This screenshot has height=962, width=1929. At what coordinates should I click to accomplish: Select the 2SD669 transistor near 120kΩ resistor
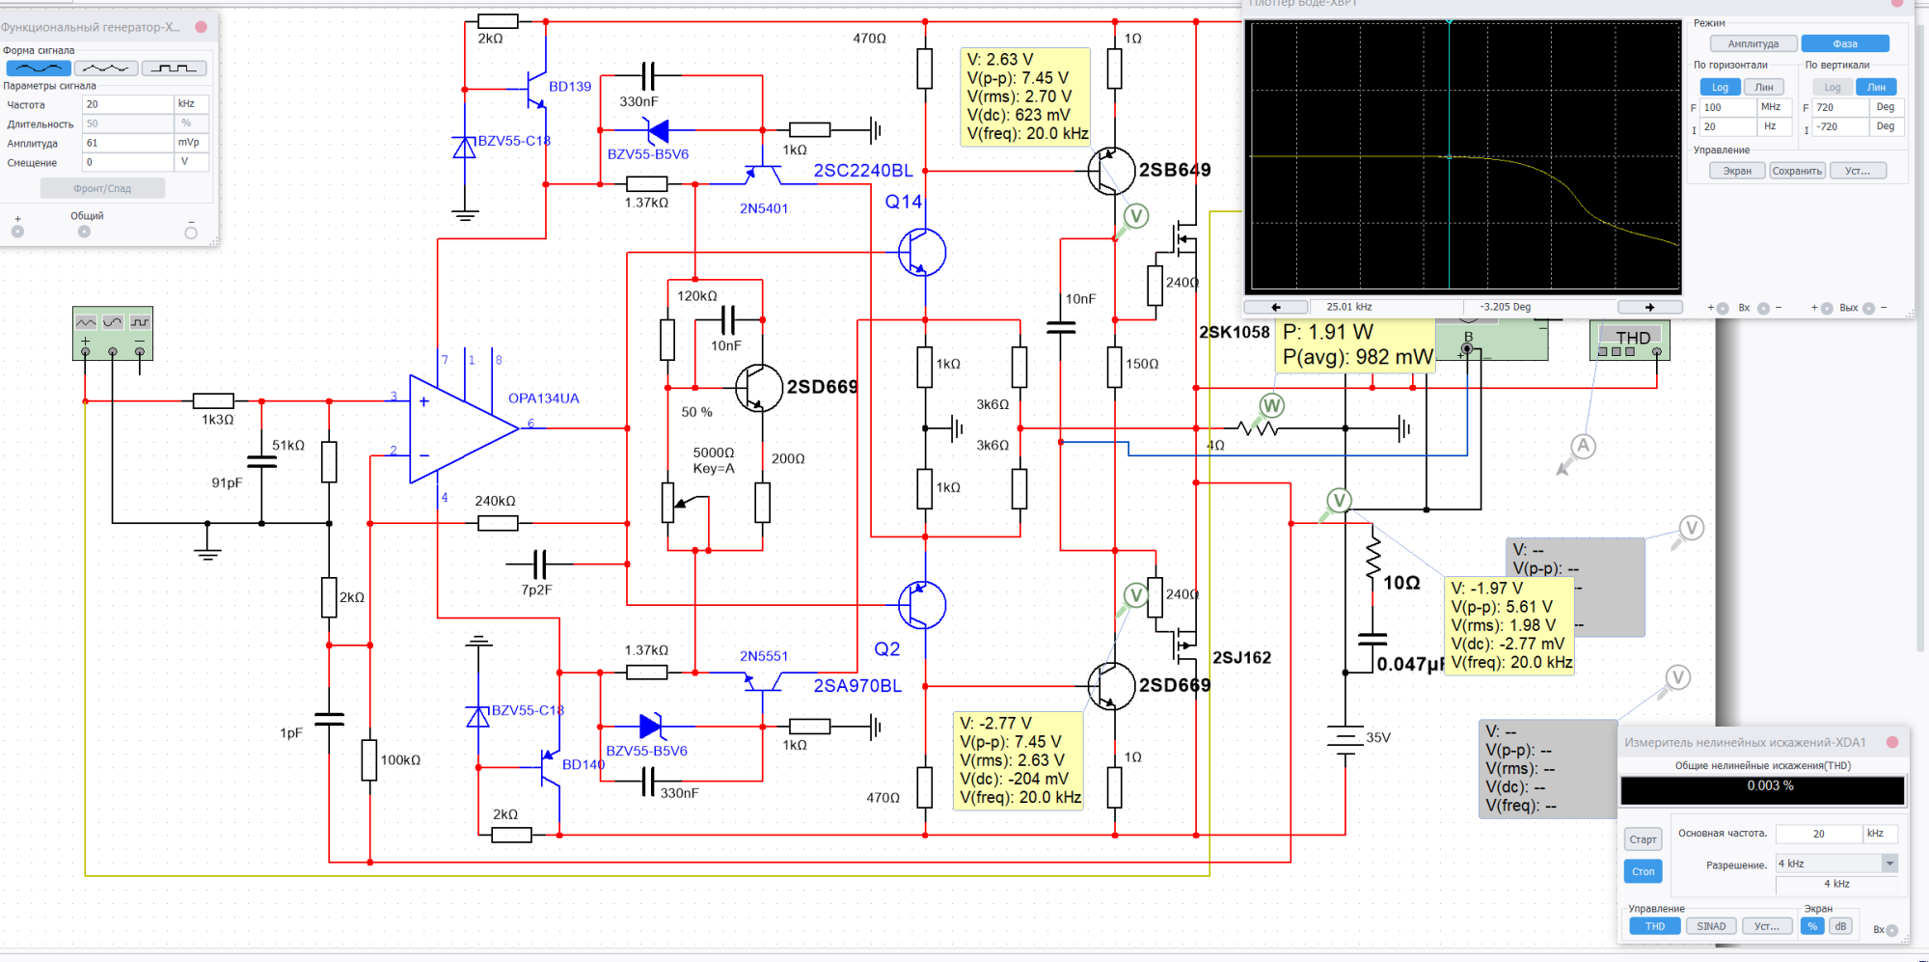(759, 387)
